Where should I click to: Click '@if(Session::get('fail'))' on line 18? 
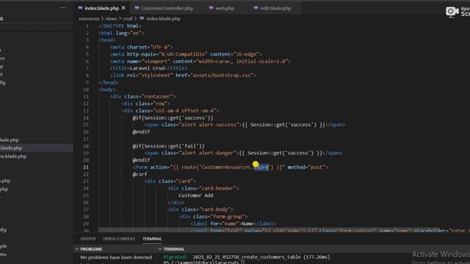tap(168, 146)
